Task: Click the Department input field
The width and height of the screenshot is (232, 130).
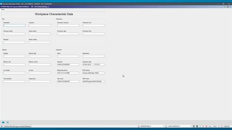Action: tap(94, 56)
